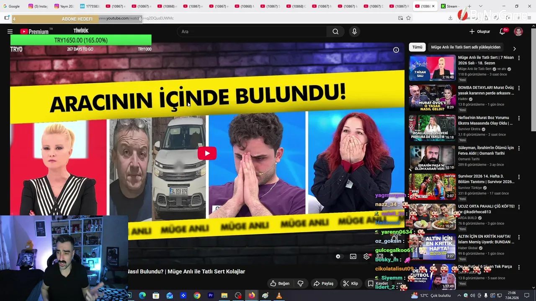Show the video info card icon
This screenshot has height=301, width=536.
[x=396, y=50]
